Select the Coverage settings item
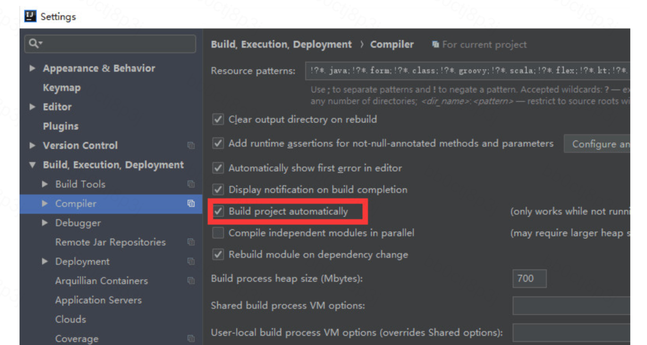This screenshot has height=345, width=647. pos(77,339)
